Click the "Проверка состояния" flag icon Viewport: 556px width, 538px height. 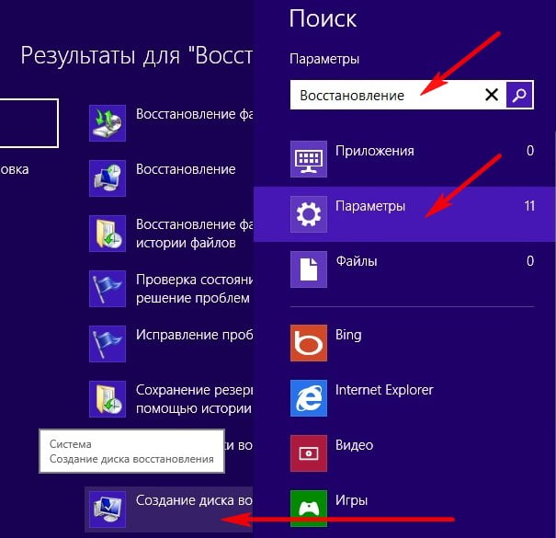pos(107,289)
